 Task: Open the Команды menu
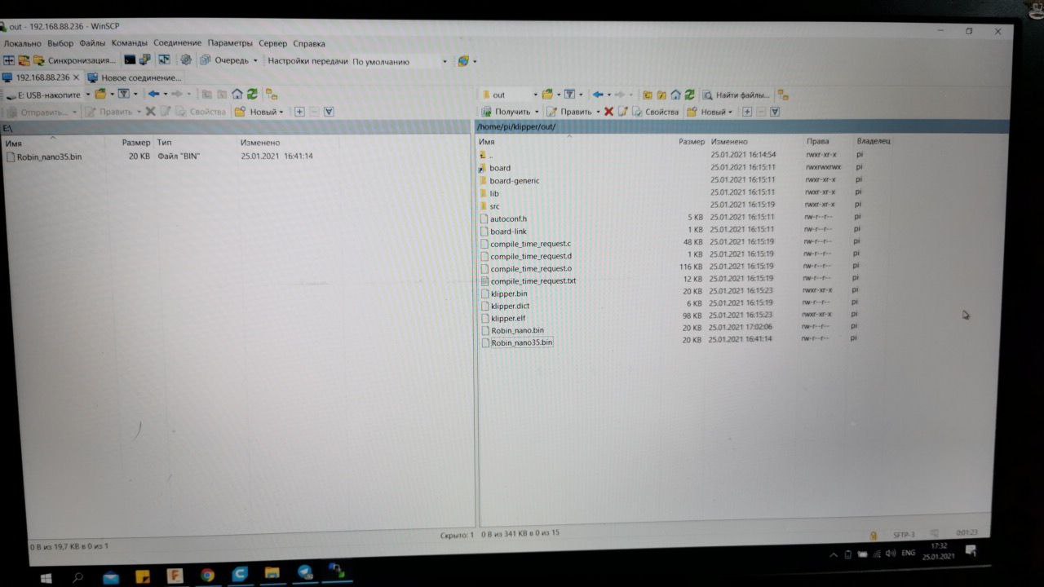129,43
